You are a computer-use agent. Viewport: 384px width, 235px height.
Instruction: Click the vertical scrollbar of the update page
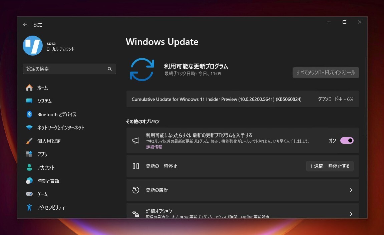366,97
